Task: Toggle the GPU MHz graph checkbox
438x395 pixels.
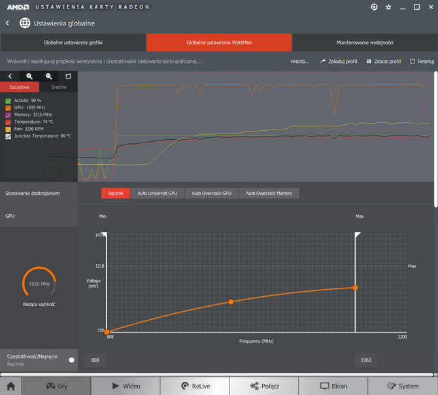Action: [x=8, y=108]
